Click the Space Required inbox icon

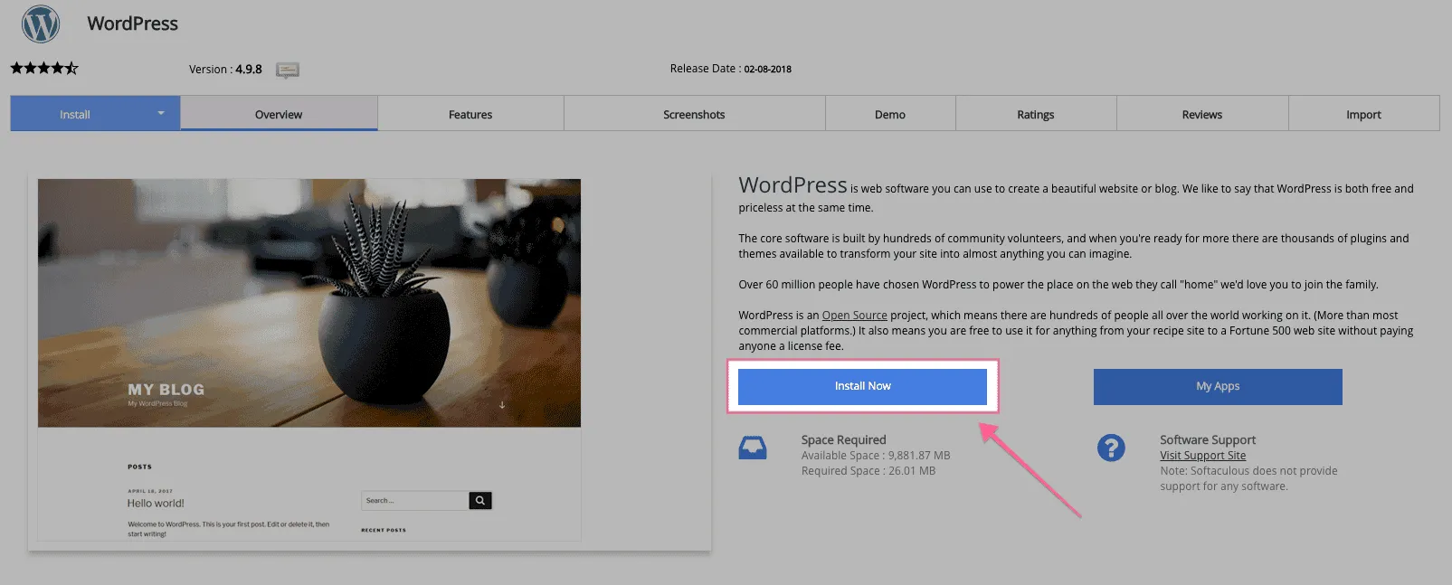pos(753,448)
